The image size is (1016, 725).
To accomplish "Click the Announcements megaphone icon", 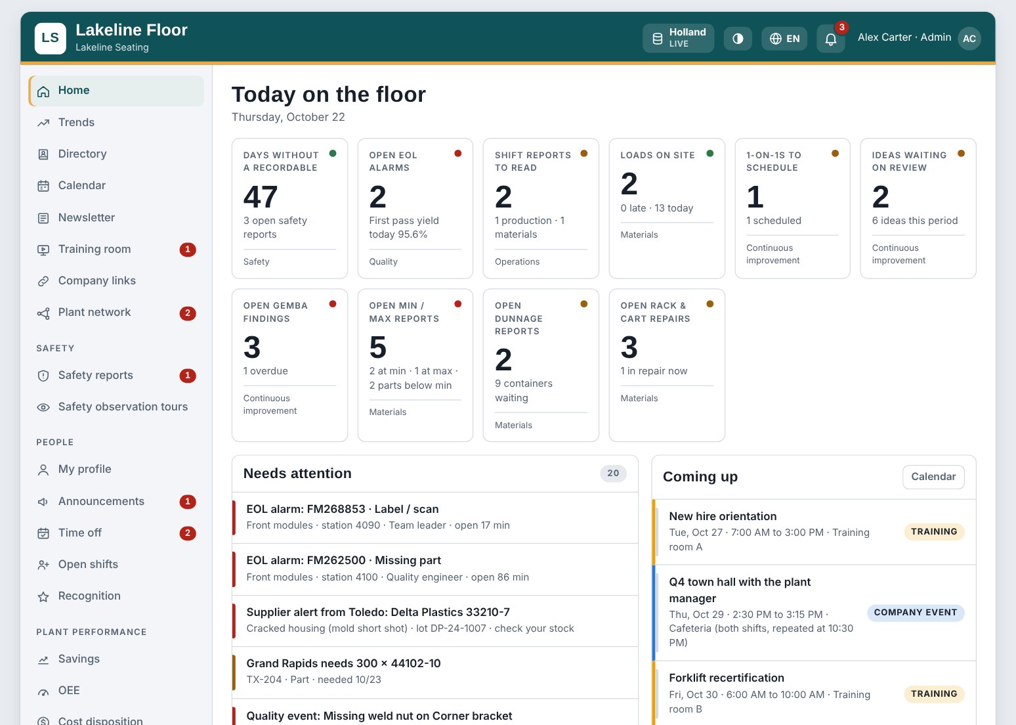I will click(43, 502).
